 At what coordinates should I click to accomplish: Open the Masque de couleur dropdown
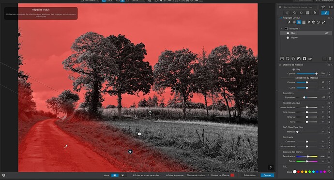[197, 175]
